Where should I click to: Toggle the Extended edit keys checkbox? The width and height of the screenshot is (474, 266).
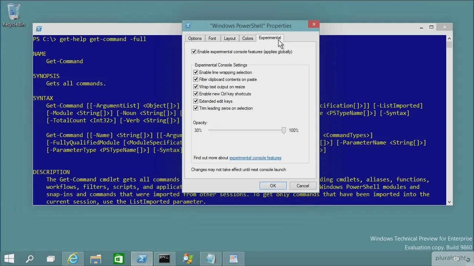[196, 101]
